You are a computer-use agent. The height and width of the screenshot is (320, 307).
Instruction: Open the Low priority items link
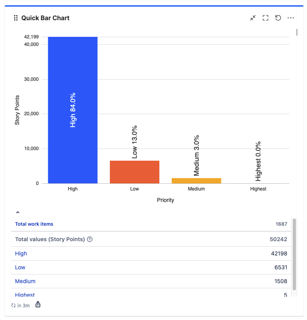pyautogui.click(x=20, y=267)
